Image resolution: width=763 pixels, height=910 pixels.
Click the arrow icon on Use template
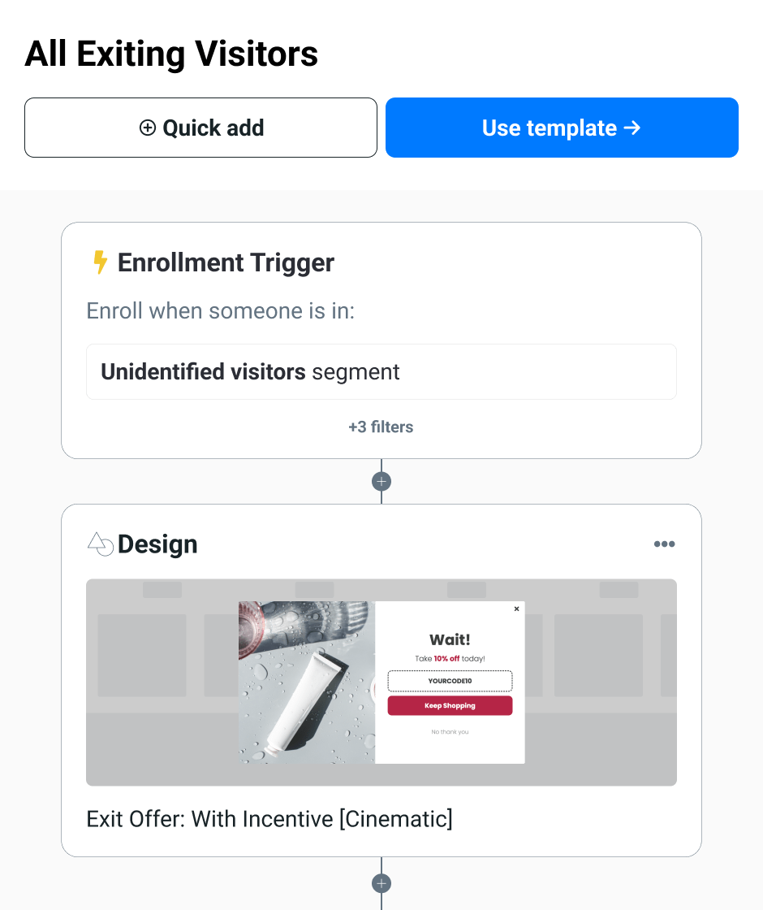click(x=632, y=128)
